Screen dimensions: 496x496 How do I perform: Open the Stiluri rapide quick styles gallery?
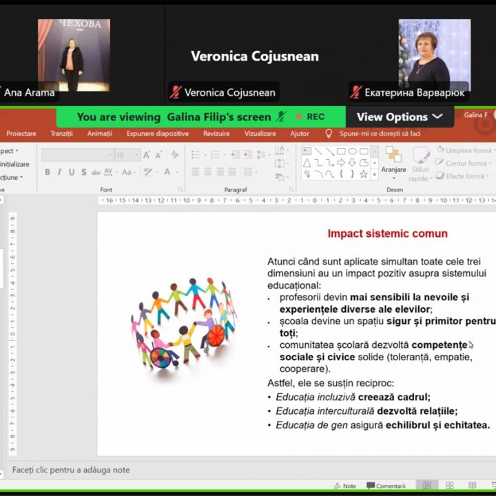click(x=420, y=163)
